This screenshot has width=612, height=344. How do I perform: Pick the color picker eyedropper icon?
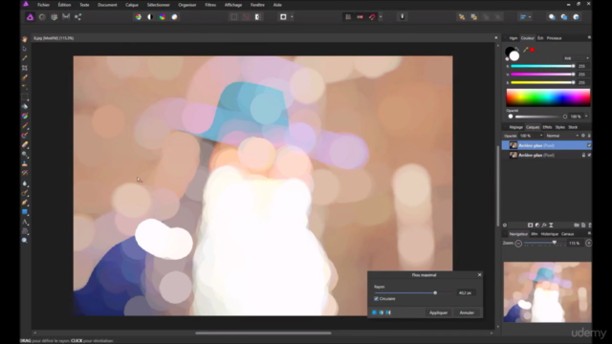pyautogui.click(x=525, y=50)
